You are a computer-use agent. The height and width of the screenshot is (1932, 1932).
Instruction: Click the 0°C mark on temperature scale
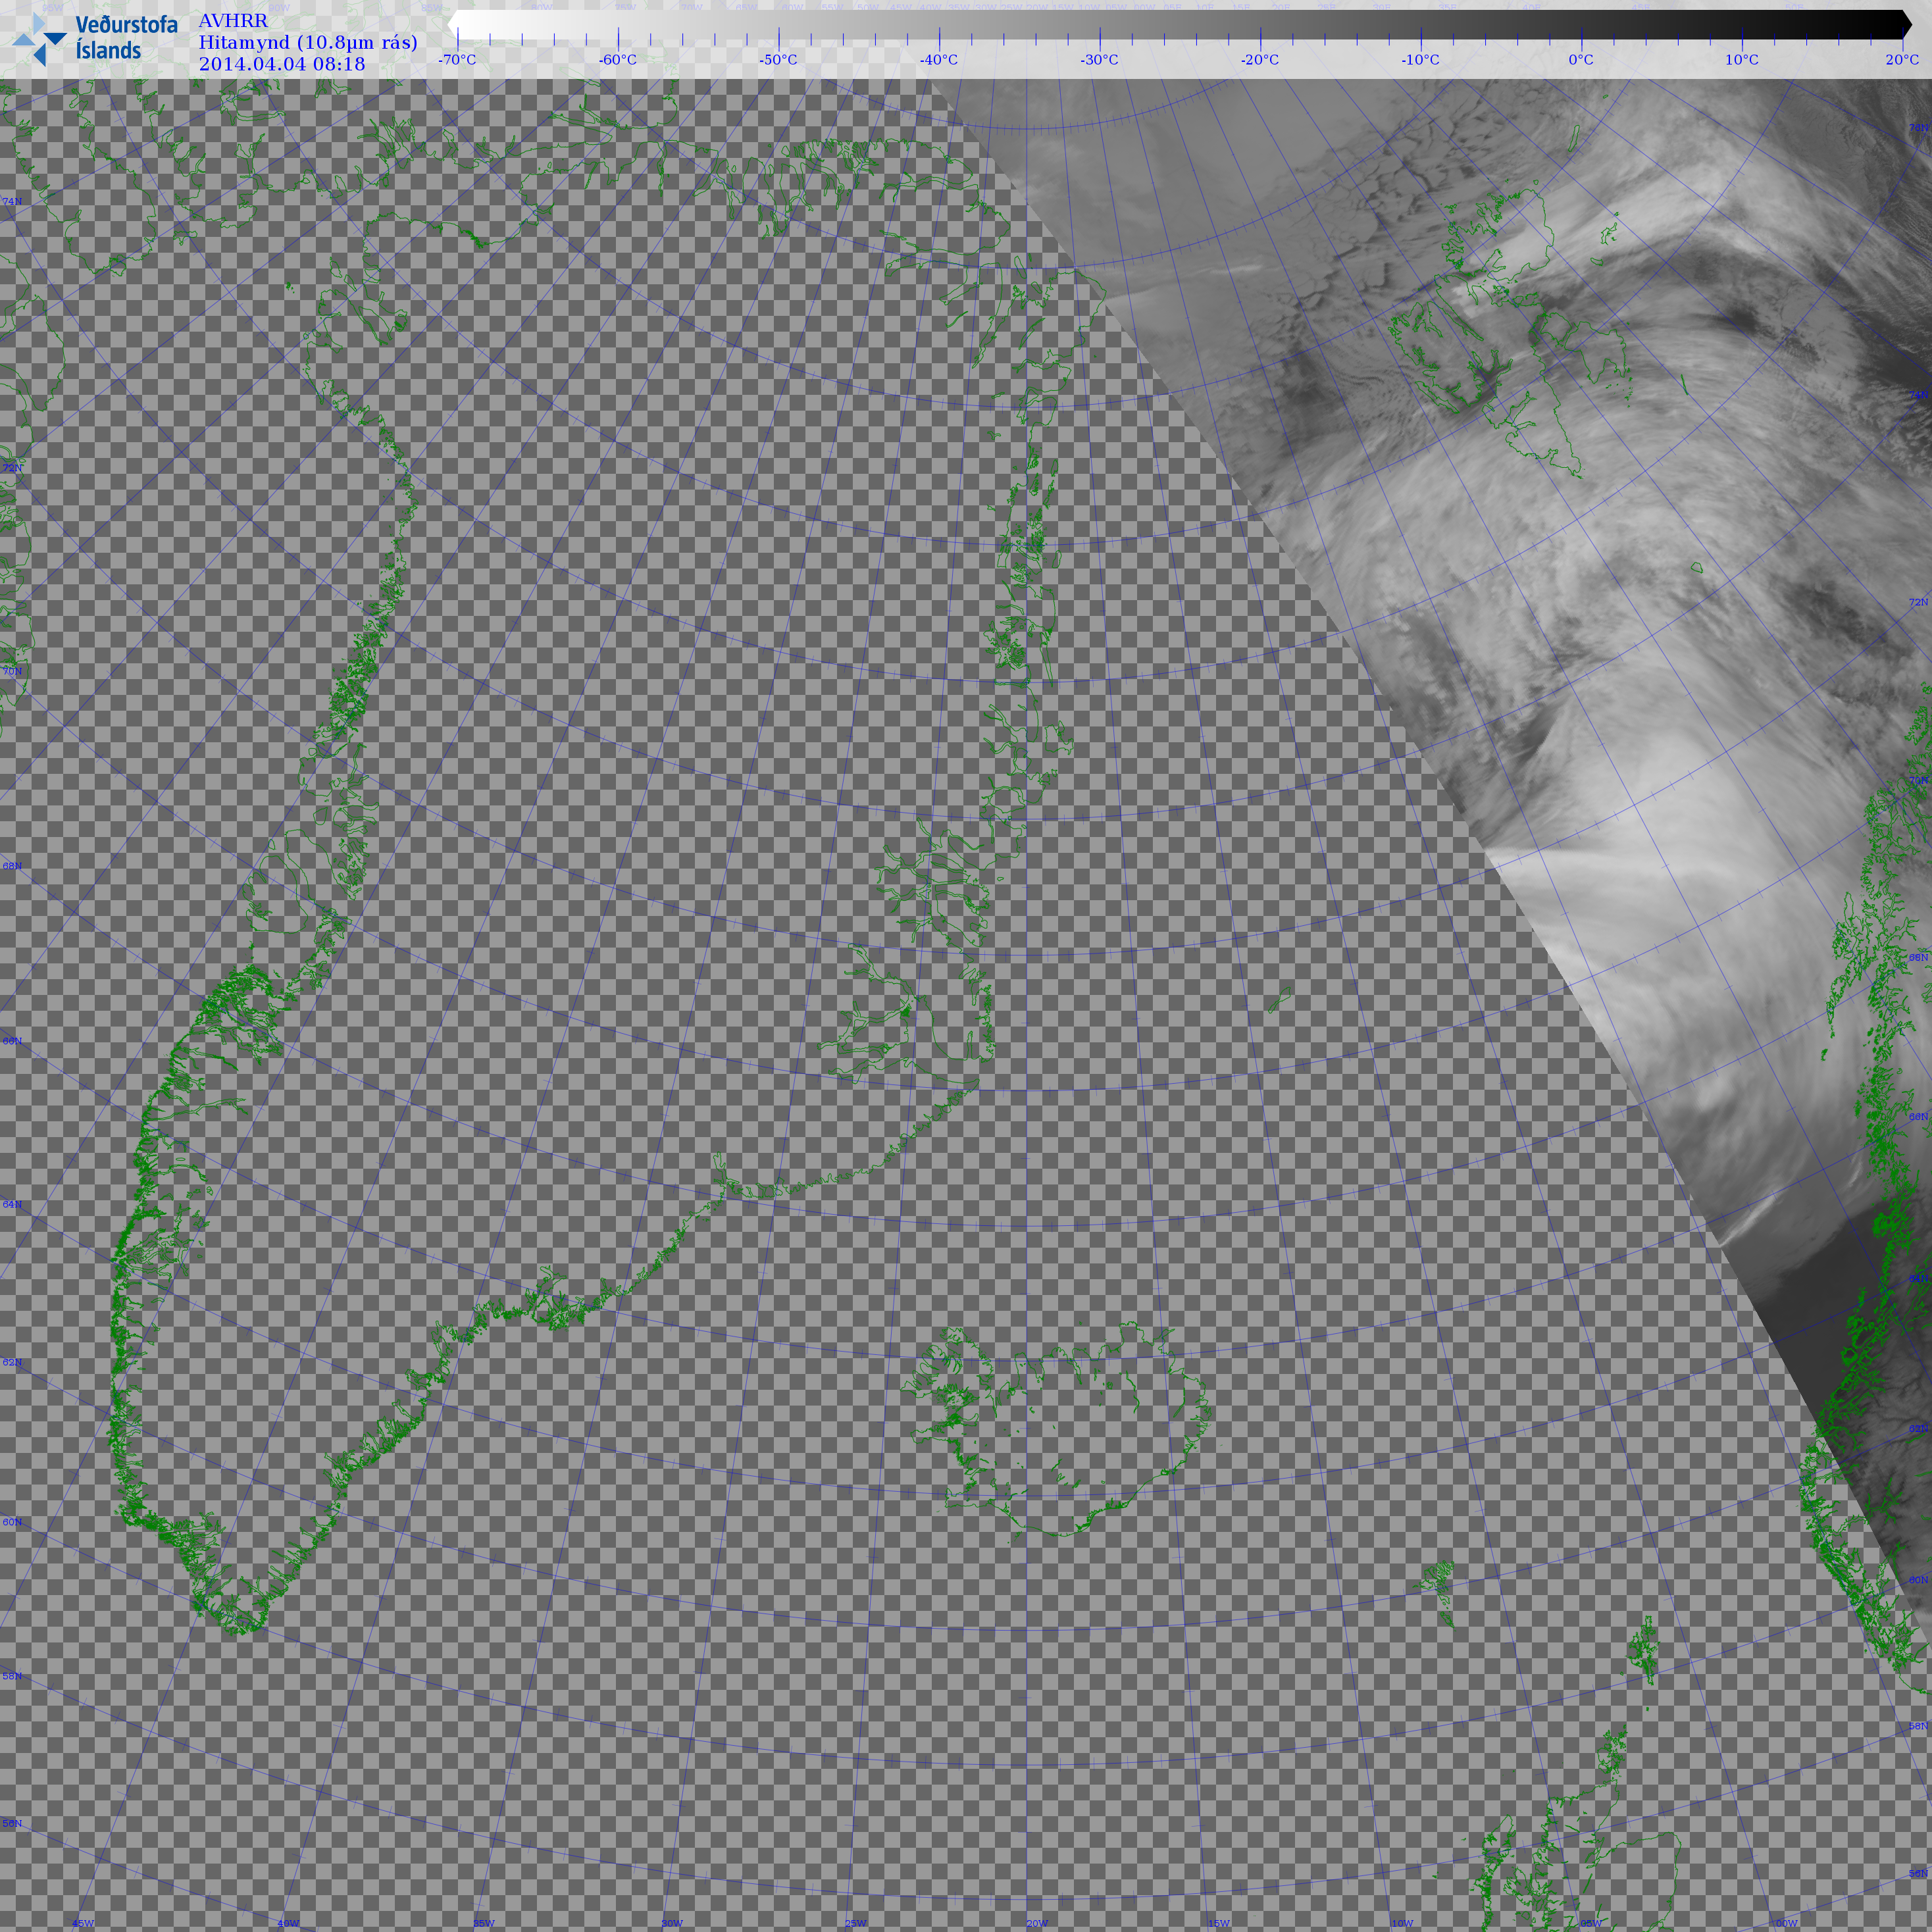1581,59
